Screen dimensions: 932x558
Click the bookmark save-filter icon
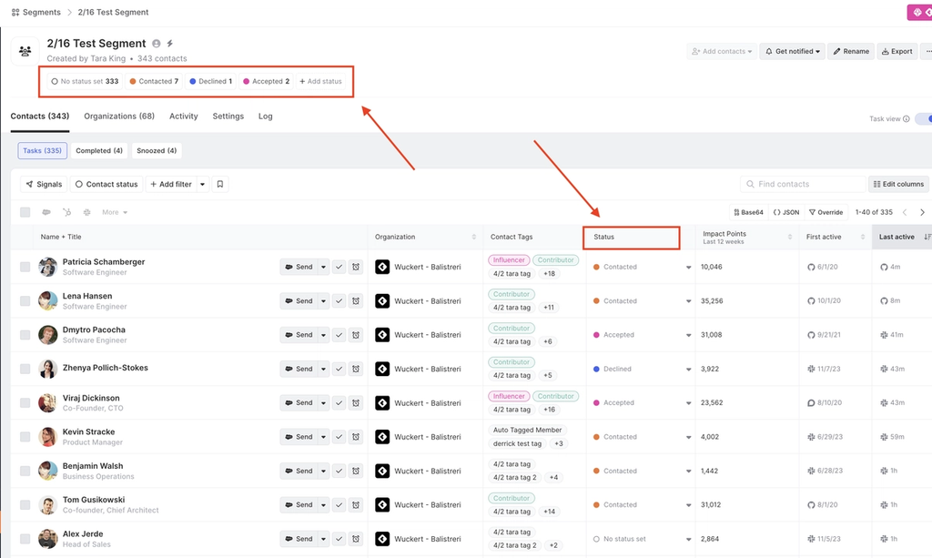coord(220,184)
